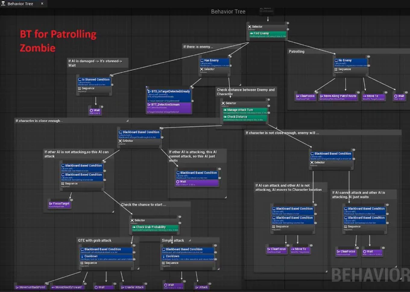Click Sequence title in QTE with grab attack
Viewport: 410px width, 292px height.
(90, 262)
